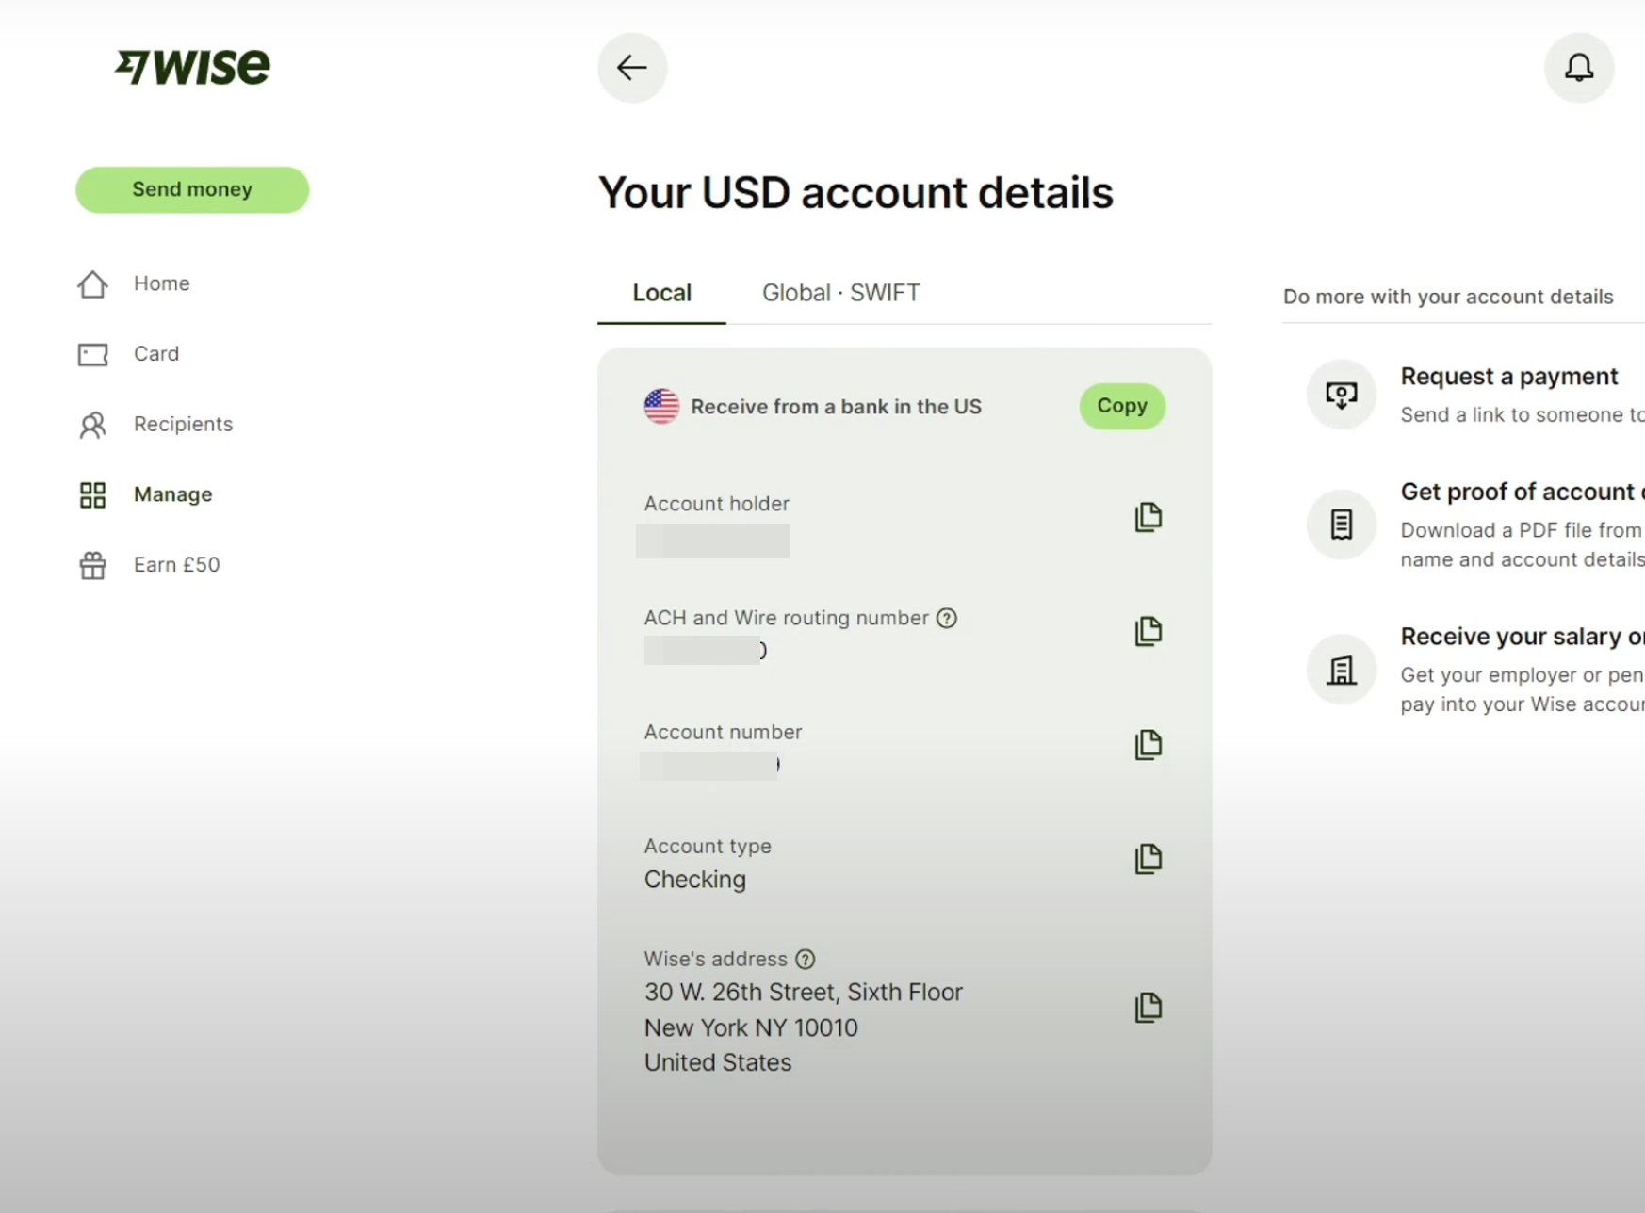Open the Earn £50 referral page
The height and width of the screenshot is (1213, 1645).
coord(176,565)
